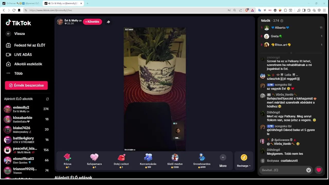Click Vörös_Veréb's username in chat

pos(285,95)
